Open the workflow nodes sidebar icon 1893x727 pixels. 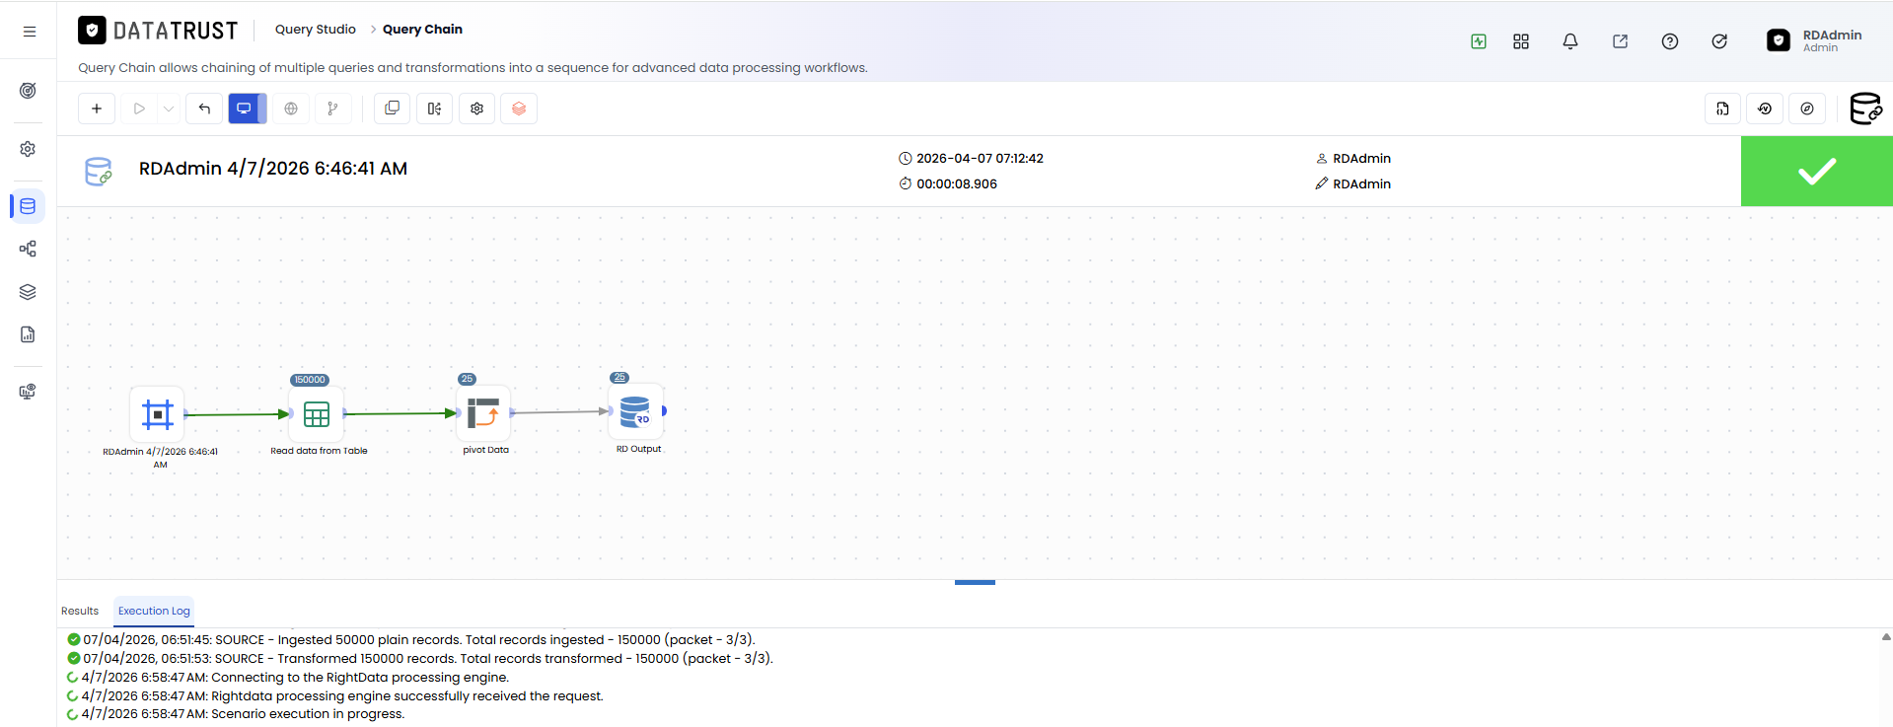coord(28,249)
